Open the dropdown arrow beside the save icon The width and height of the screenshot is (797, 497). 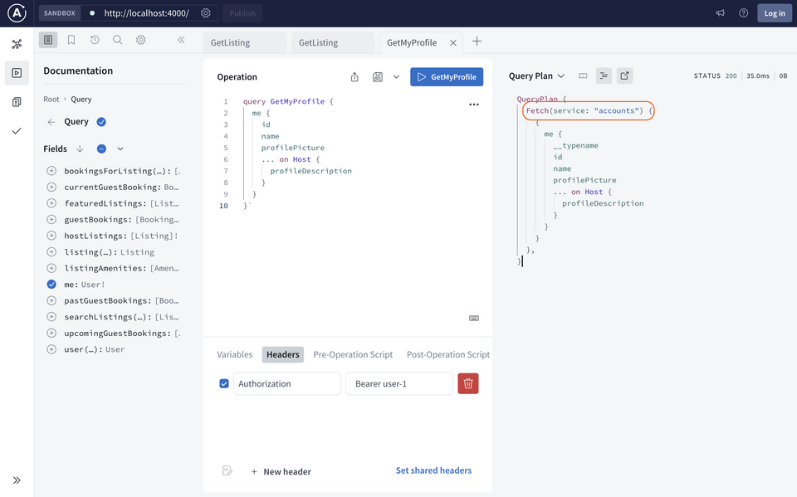point(396,77)
